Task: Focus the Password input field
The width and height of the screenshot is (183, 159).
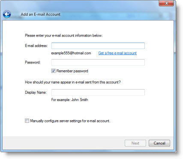Action: (98, 62)
